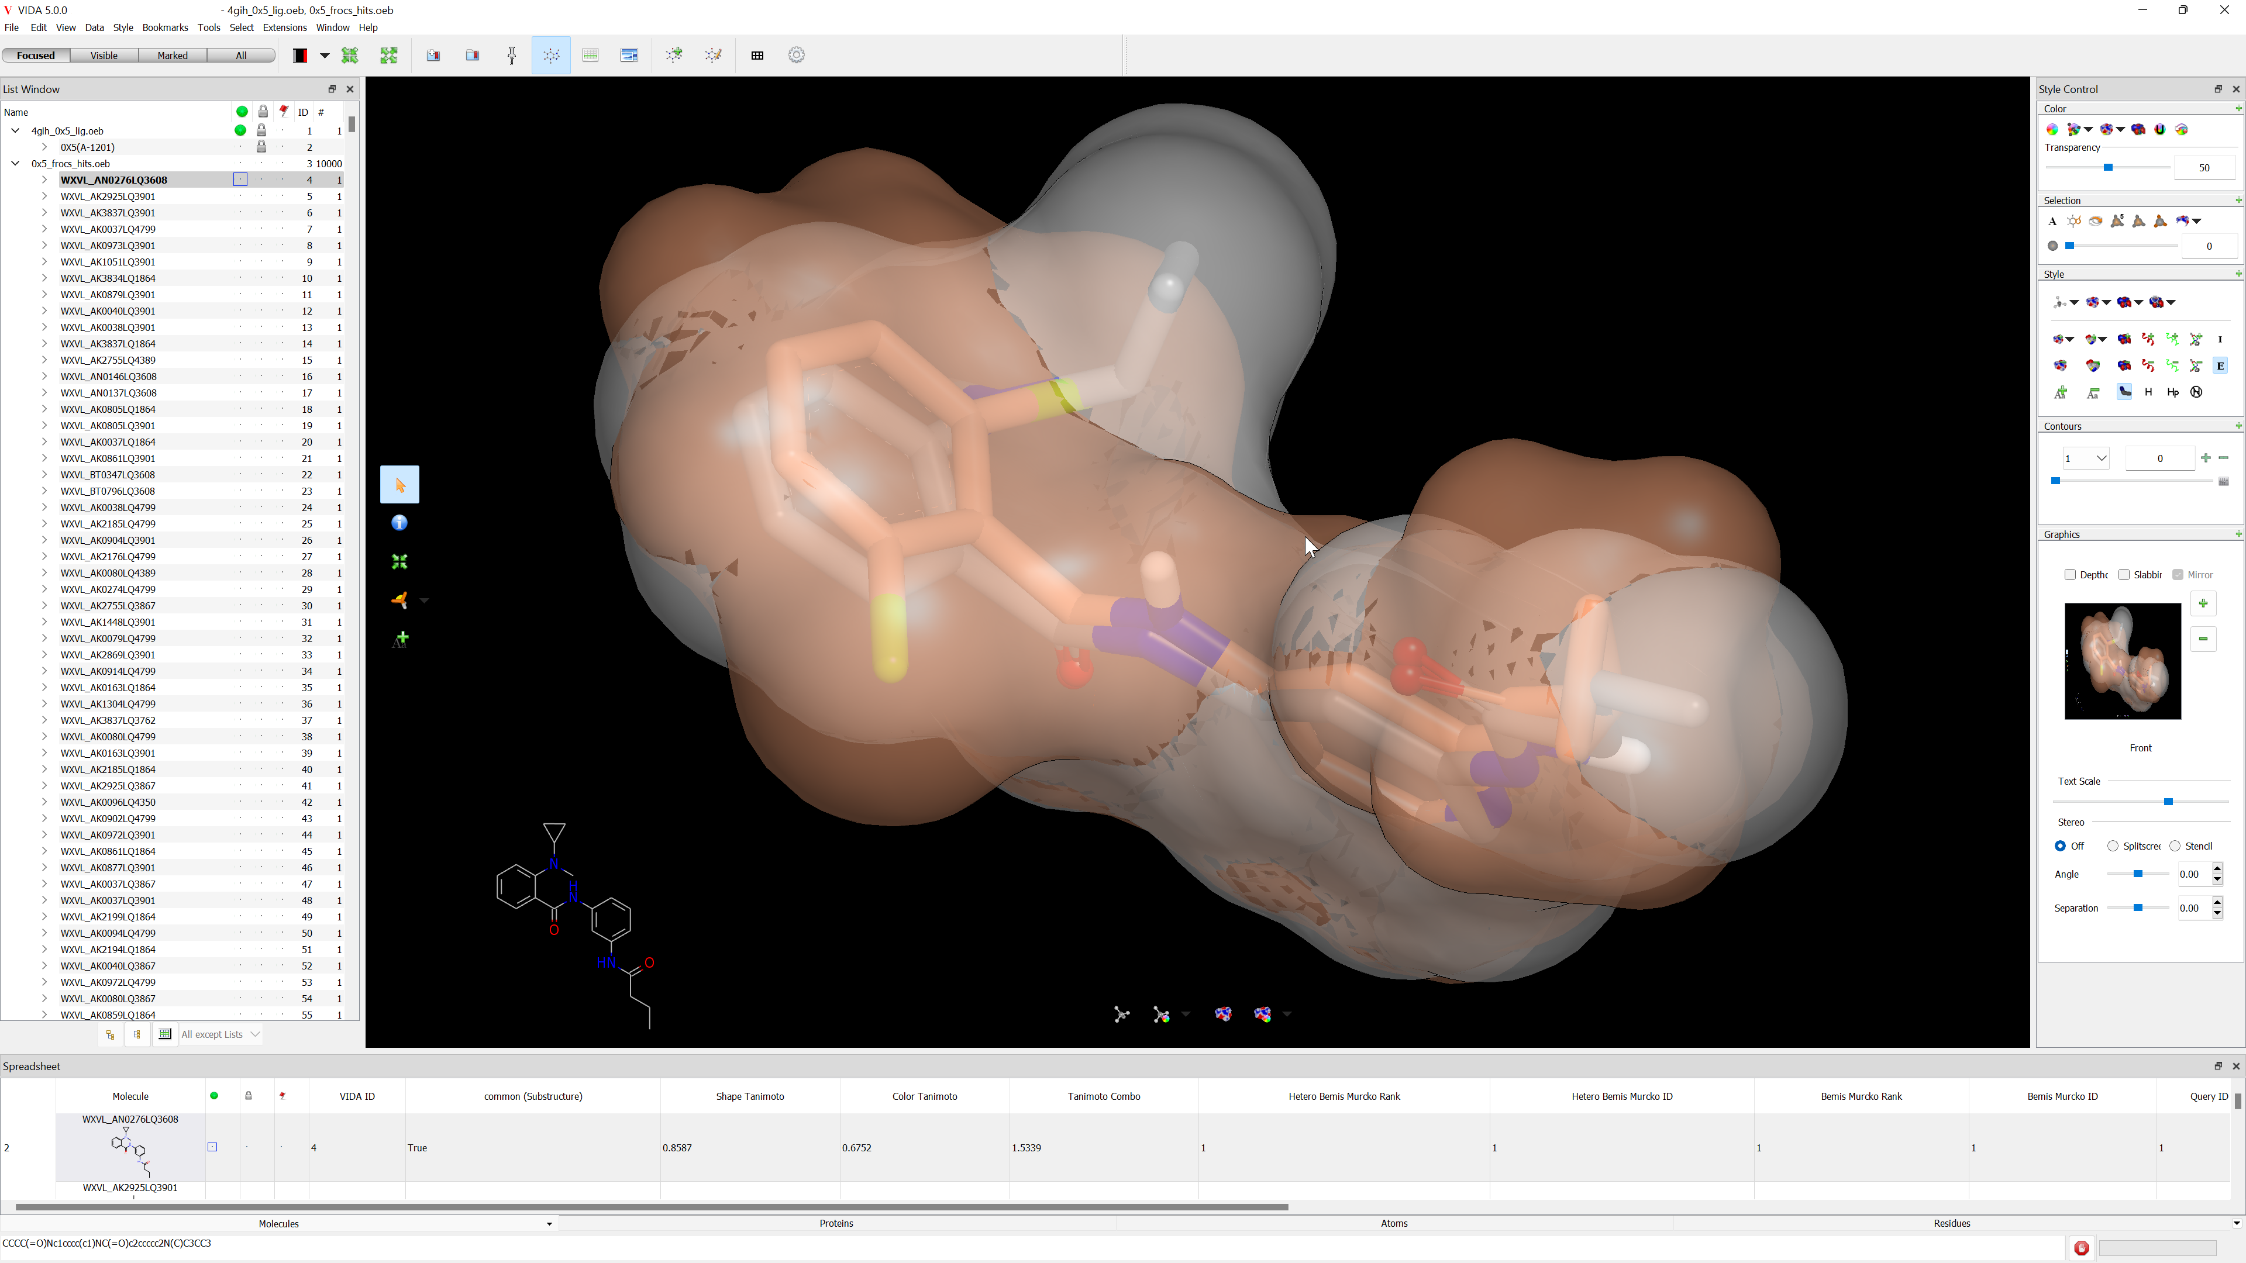Open the Extensions menu
Viewport: 2246px width, 1263px height.
(x=284, y=27)
